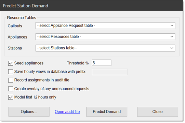185x123 pixels.
Task: Click the Threshold % label
Action: tap(78, 63)
